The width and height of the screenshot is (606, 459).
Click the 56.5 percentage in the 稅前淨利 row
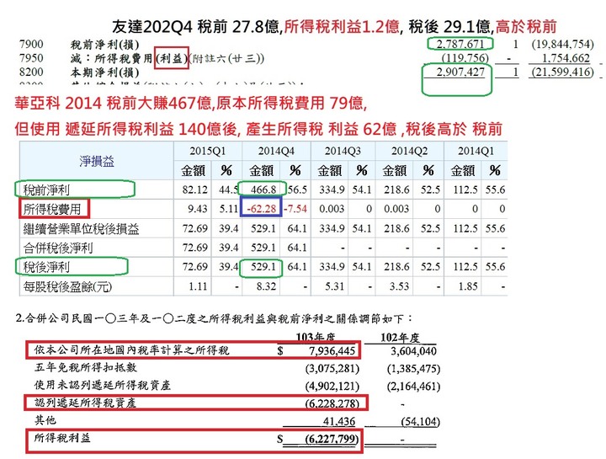(x=297, y=189)
